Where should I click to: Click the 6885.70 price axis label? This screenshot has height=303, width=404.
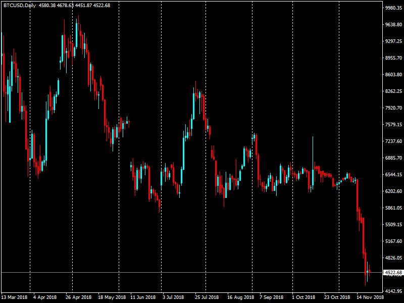394,158
